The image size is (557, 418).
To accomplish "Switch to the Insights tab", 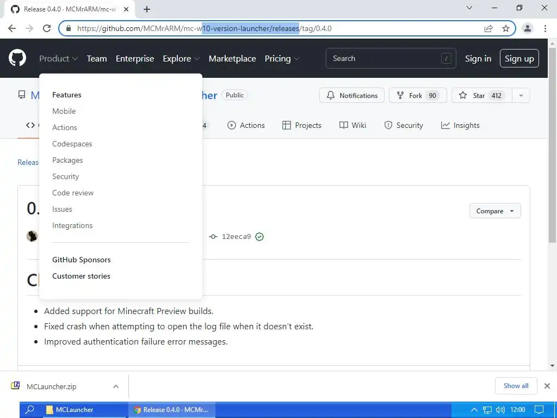I will [x=460, y=125].
